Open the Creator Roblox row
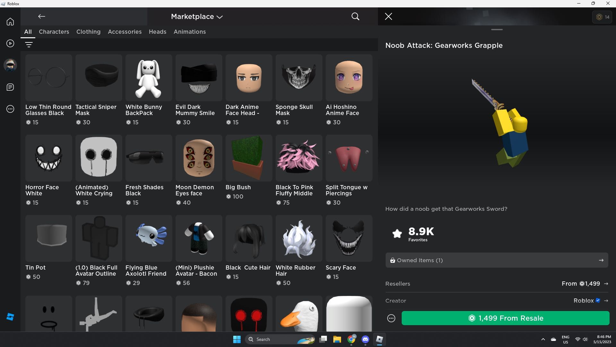 pyautogui.click(x=497, y=301)
